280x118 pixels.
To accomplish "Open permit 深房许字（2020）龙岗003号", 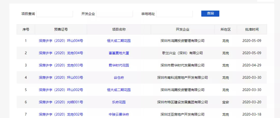I will 61,65.
